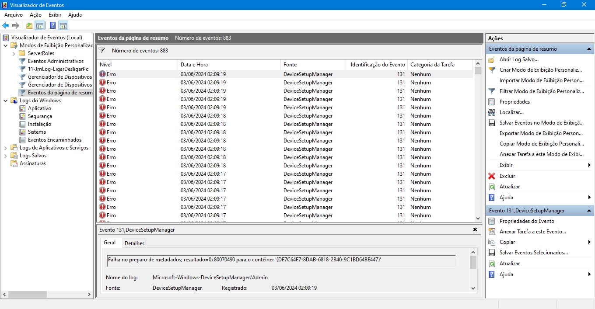Click the Propriedades icon in Ações
595x309 pixels.
[492, 102]
